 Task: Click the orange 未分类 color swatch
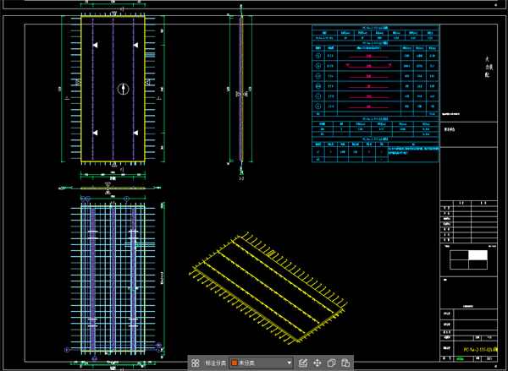[235, 363]
